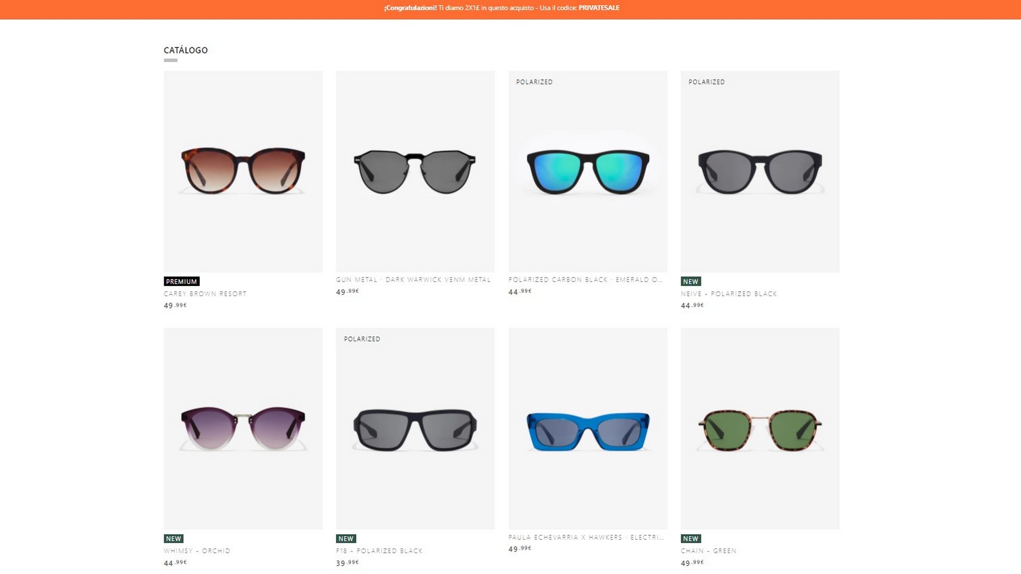This screenshot has height=574, width=1021.
Task: Click the 39.99€ price of F18 Polarized Black
Action: point(348,563)
